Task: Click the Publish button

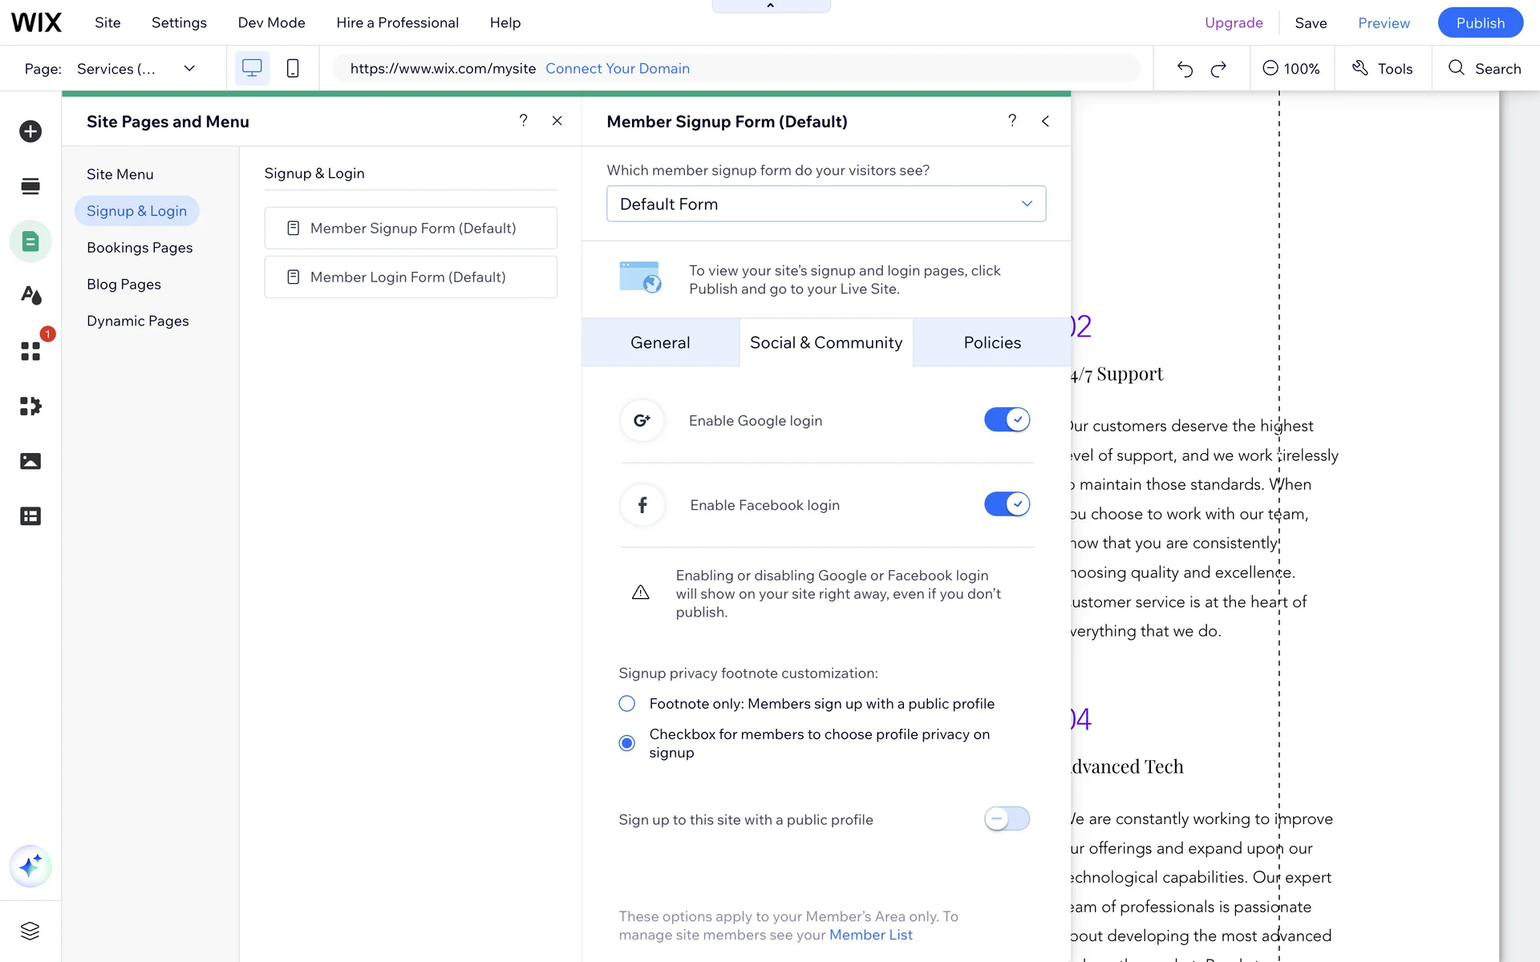Action: pyautogui.click(x=1480, y=22)
